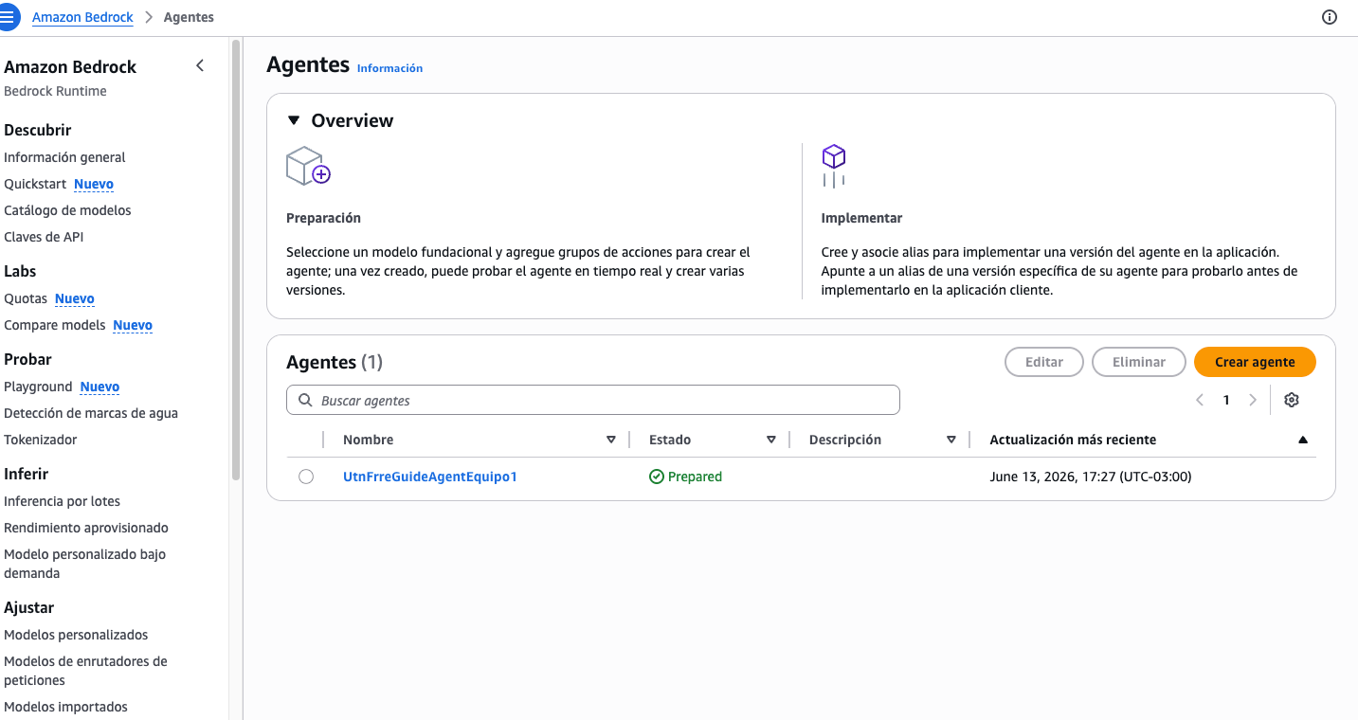
Task: Open the hamburger navigation menu
Action: pos(9,17)
